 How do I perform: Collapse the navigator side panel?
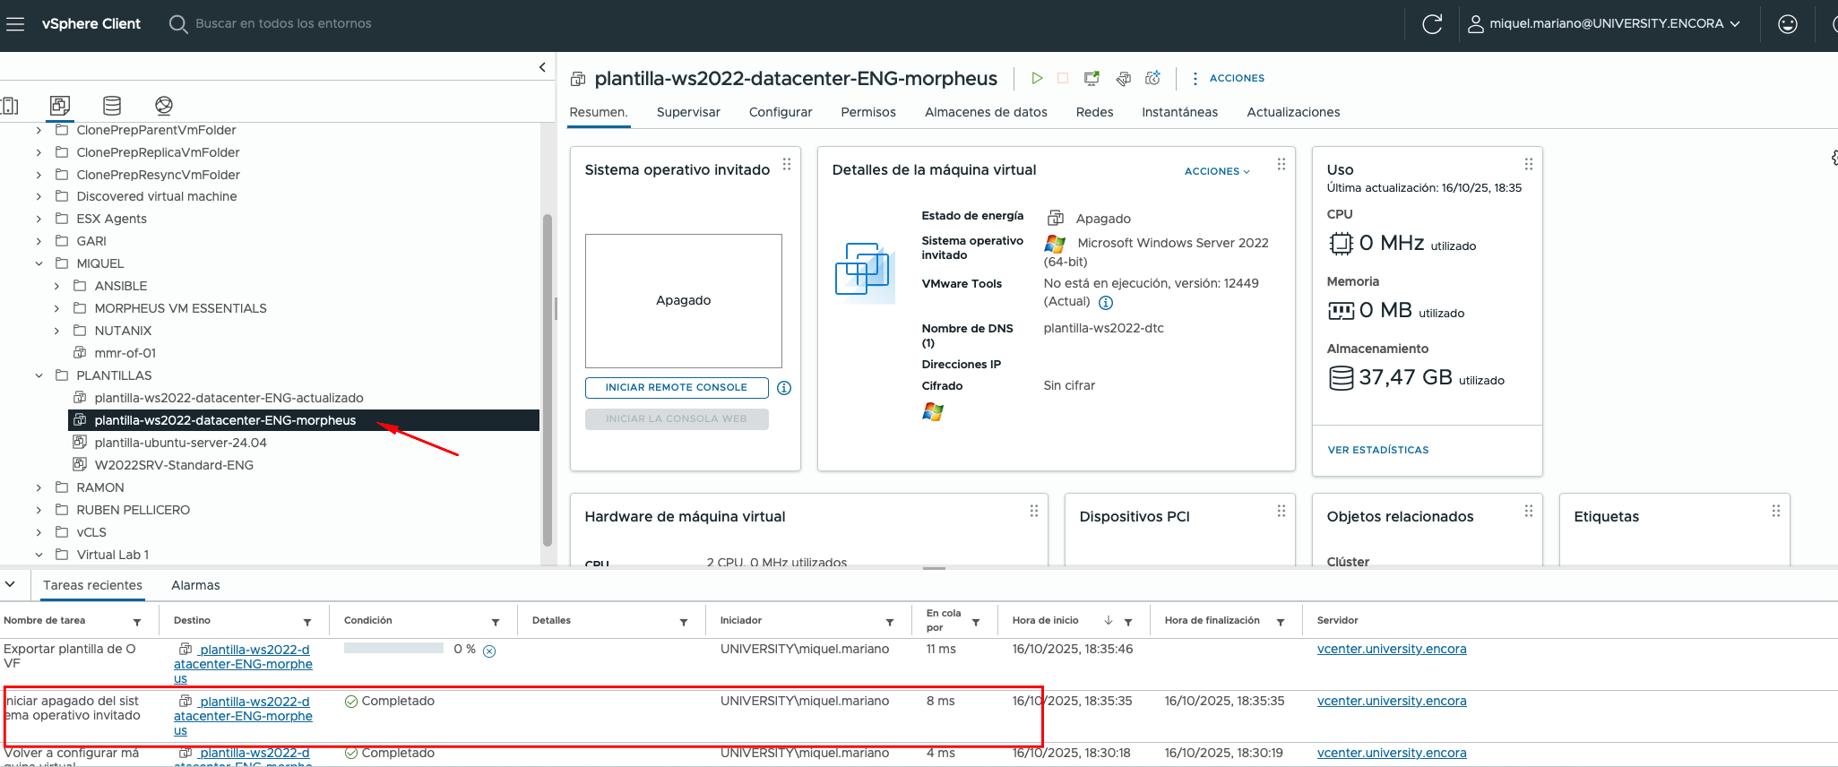pos(542,67)
